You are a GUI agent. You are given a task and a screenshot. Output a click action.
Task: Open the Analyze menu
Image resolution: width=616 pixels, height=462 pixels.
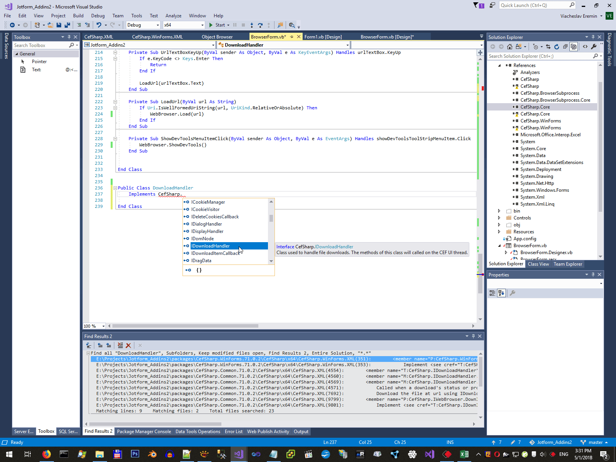[x=173, y=16]
